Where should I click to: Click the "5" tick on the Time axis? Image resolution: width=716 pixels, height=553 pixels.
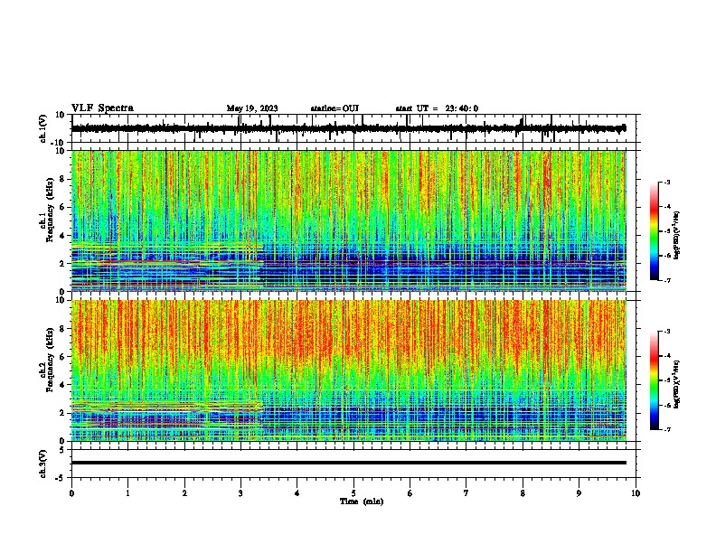click(353, 493)
